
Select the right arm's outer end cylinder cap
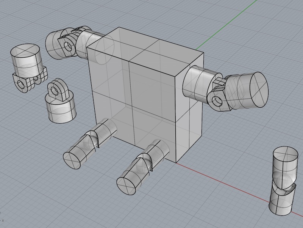tap(259, 90)
